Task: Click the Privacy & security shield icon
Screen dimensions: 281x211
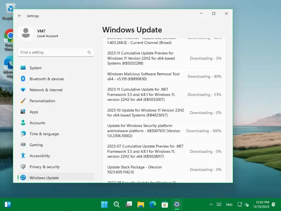Action: coord(23,166)
